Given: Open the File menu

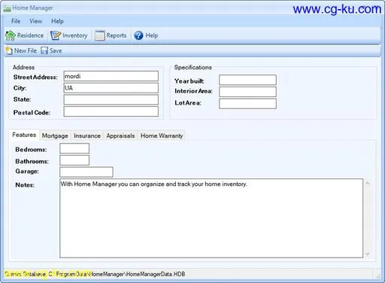Looking at the screenshot, I should [16, 21].
